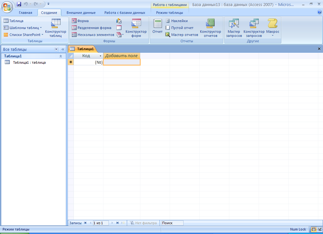Go to previous record button
Viewport: 323px width, 234px height.
tap(91, 223)
